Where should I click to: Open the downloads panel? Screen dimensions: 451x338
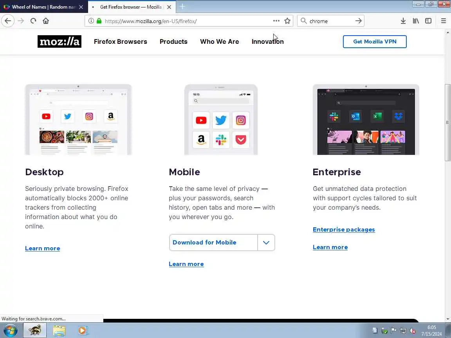tap(403, 21)
